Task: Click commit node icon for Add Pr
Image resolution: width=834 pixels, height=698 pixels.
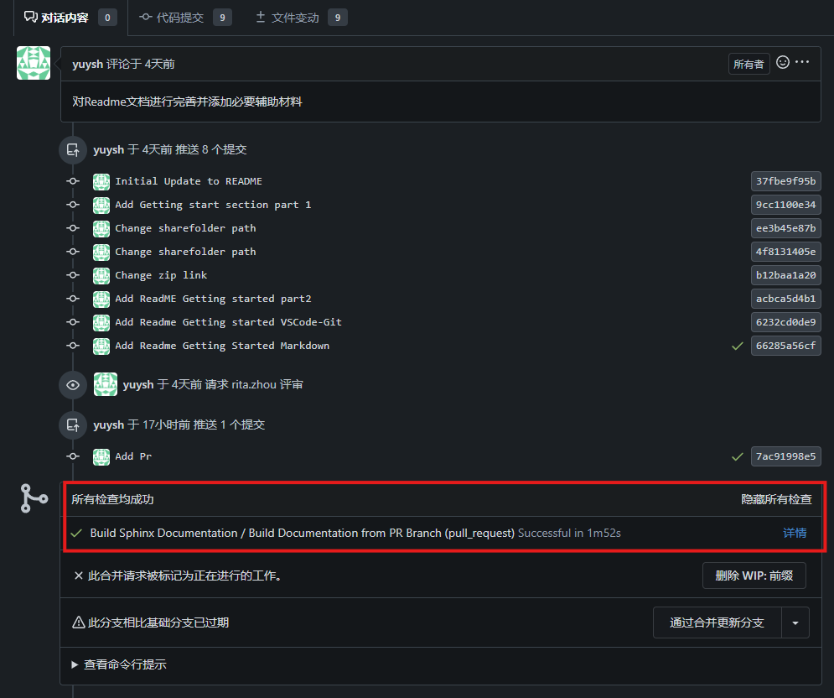Action: point(73,456)
